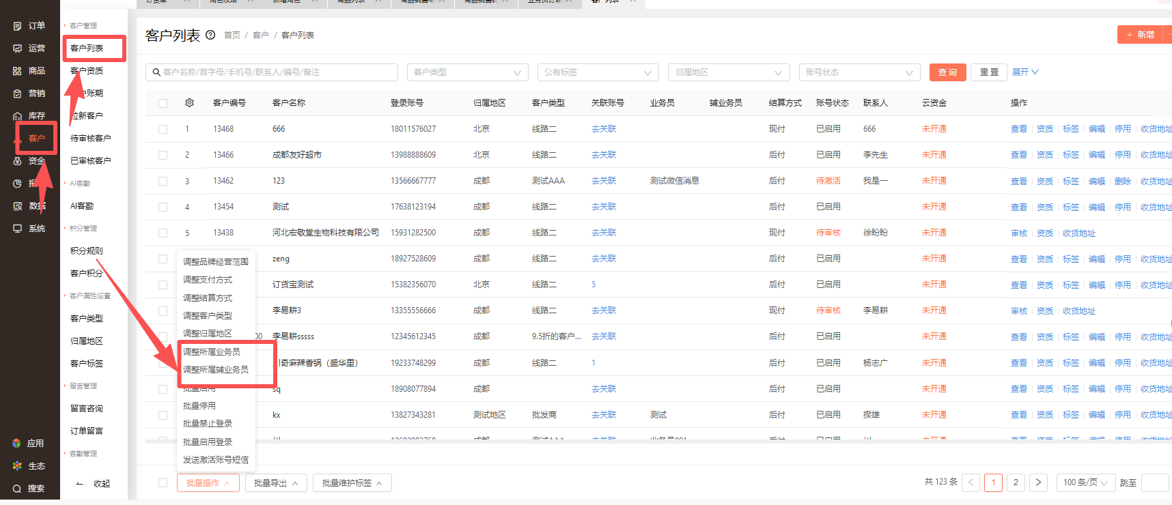The height and width of the screenshot is (505, 1172).
Task: Open the 生态 sidebar icon
Action: pyautogui.click(x=17, y=466)
